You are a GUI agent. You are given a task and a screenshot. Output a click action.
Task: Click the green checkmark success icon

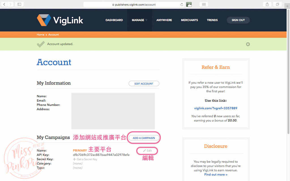pyautogui.click(x=41, y=44)
